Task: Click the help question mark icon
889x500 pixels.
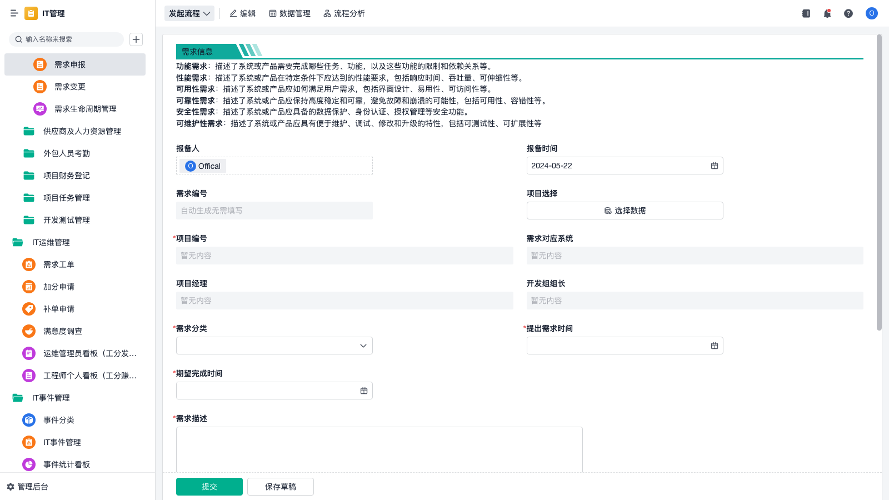Action: [848, 13]
